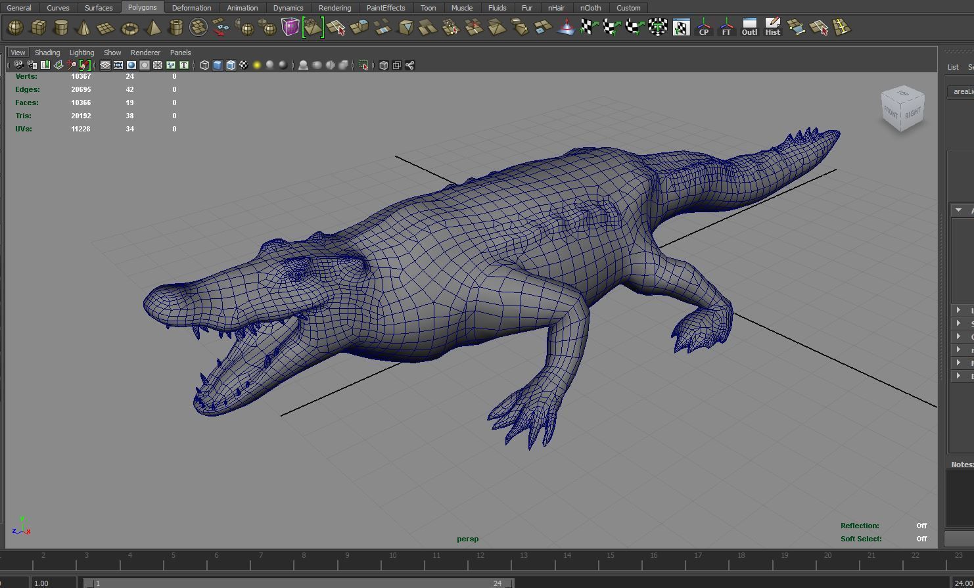Toggle the viewport Grid display
Image resolution: width=974 pixels, height=588 pixels.
(104, 65)
